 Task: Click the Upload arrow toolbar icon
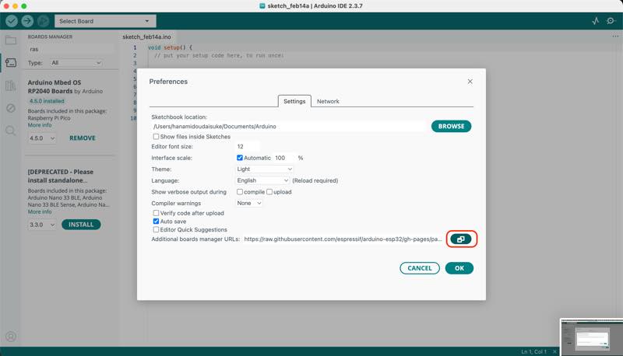pos(27,21)
